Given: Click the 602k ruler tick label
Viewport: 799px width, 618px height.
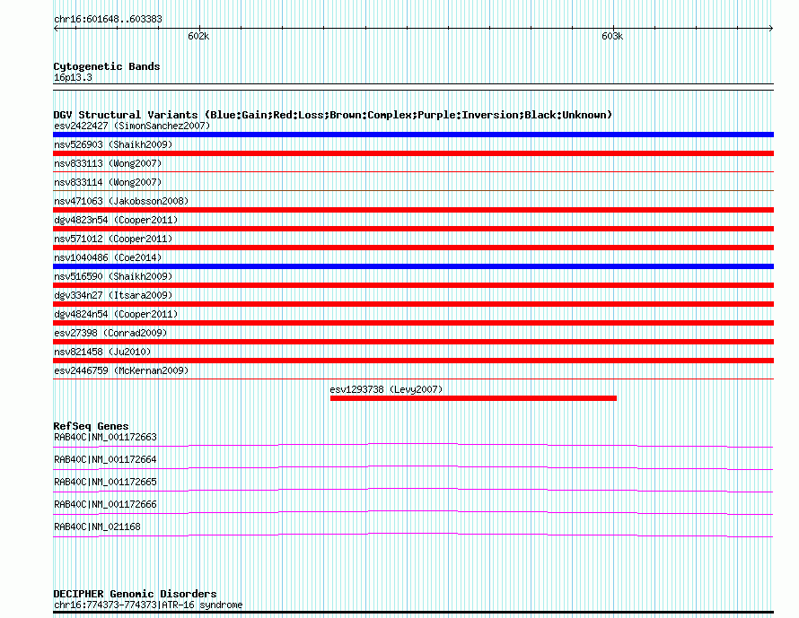Looking at the screenshot, I should click(x=198, y=36).
